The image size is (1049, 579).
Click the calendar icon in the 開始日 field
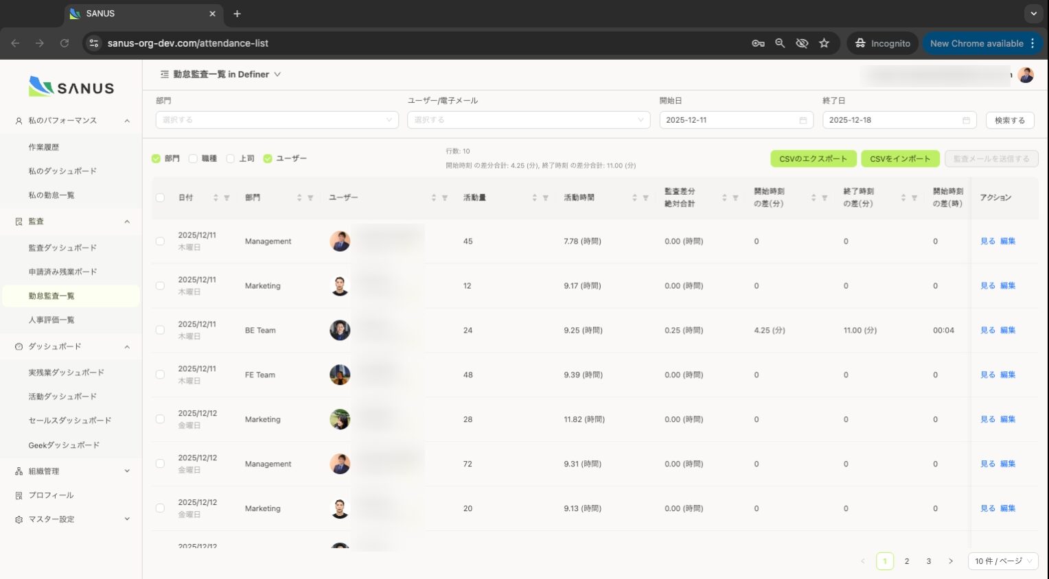click(x=803, y=119)
